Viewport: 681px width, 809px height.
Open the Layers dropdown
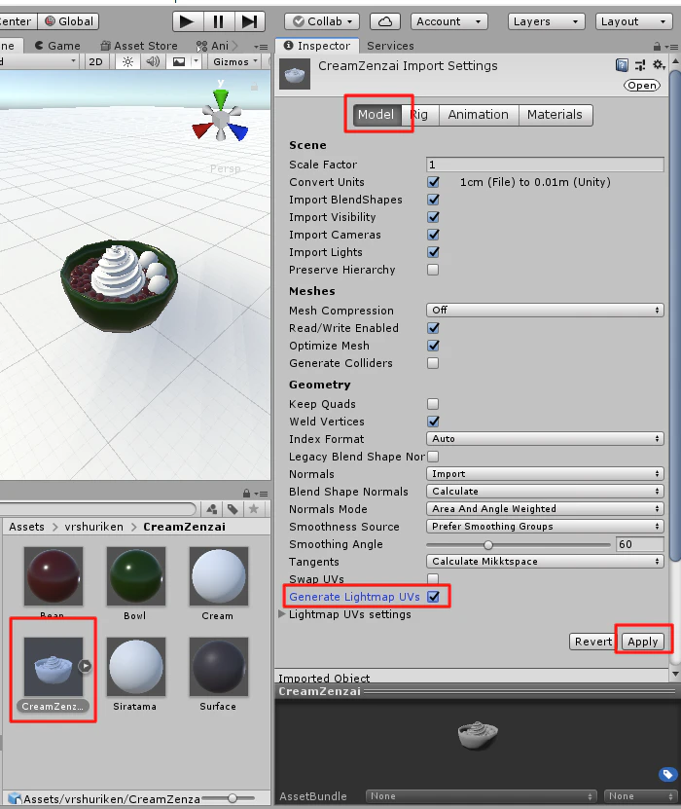tap(547, 21)
